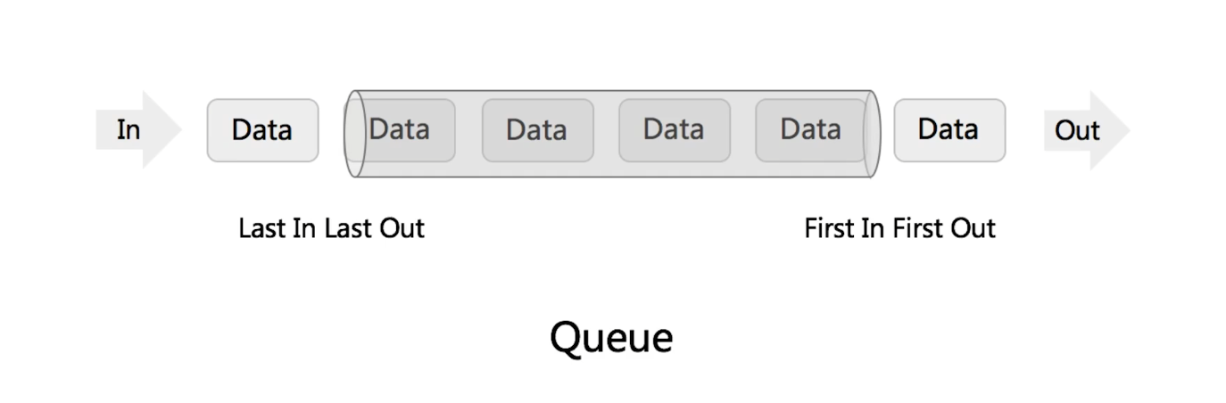Click the right elliptical end of the tube
This screenshot has height=403, width=1226.
click(x=873, y=133)
